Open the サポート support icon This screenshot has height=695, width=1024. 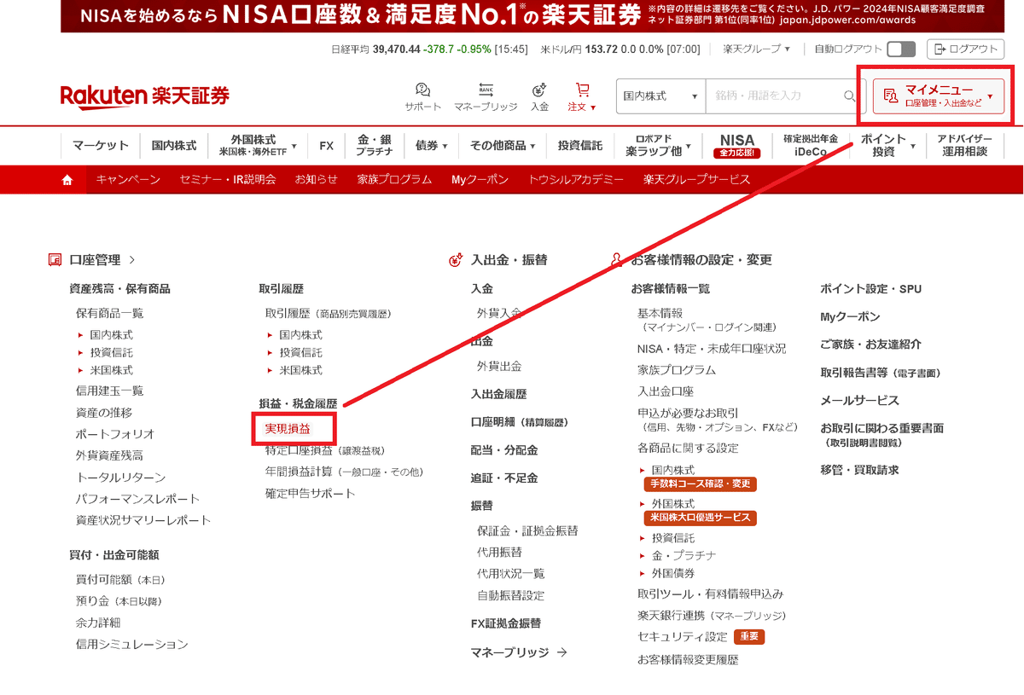point(423,97)
